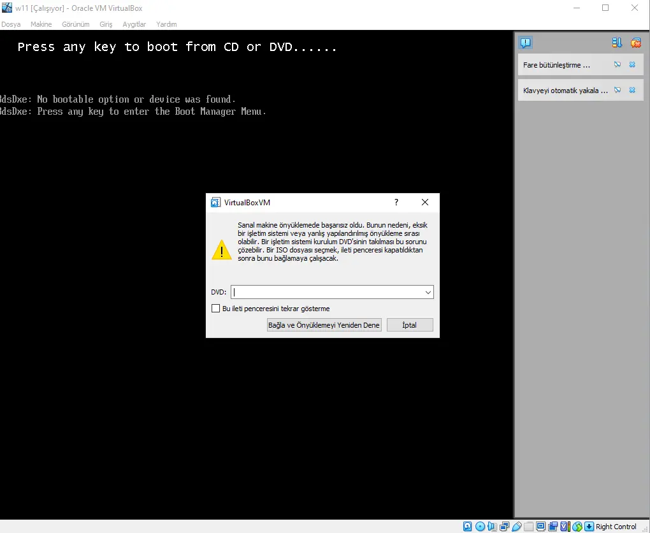This screenshot has height=533, width=650.
Task: Click the İptal button
Action: (410, 325)
